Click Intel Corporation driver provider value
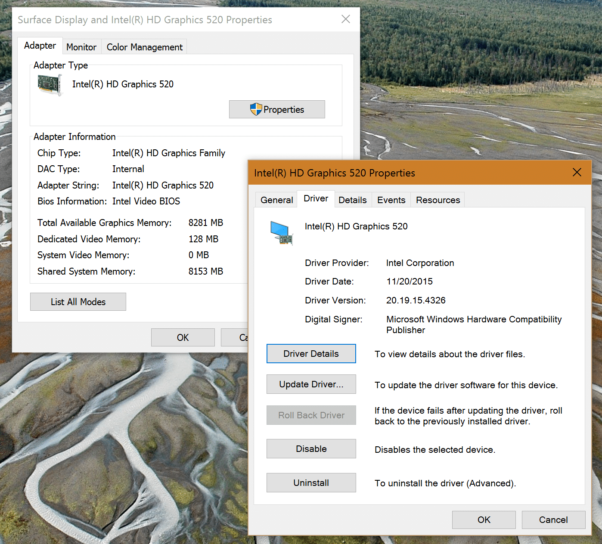 click(420, 263)
